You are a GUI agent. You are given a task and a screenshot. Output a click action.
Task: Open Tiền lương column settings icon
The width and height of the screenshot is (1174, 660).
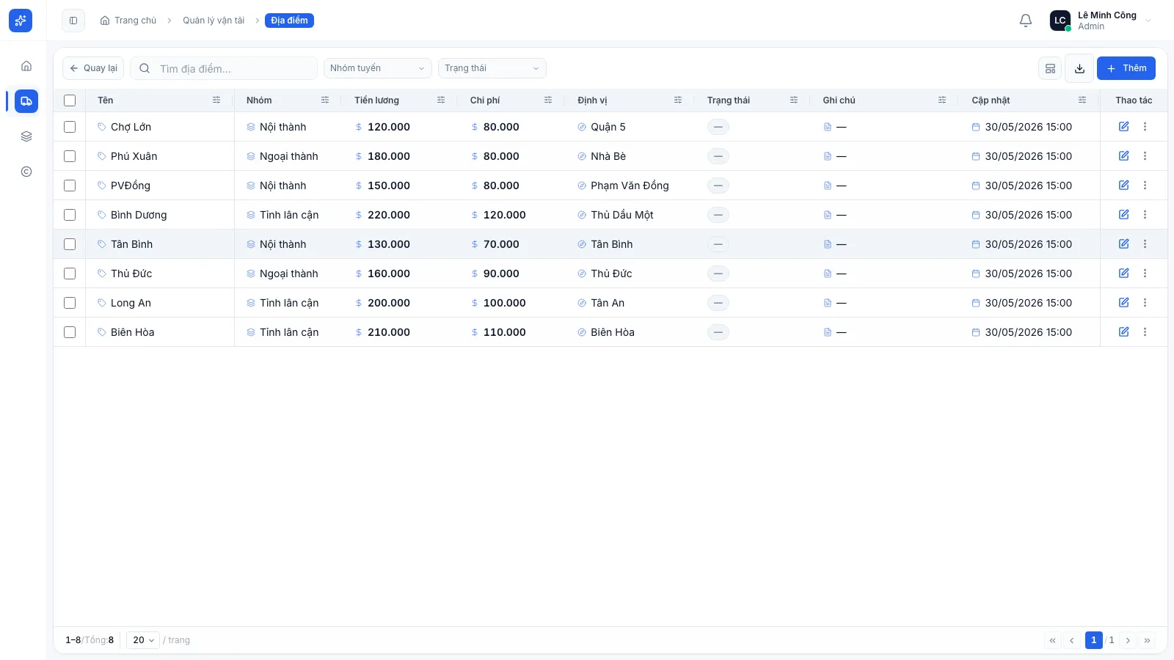pyautogui.click(x=441, y=100)
